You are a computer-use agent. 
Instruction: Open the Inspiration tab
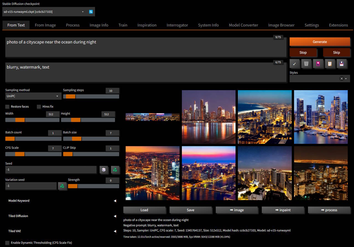coord(147,25)
